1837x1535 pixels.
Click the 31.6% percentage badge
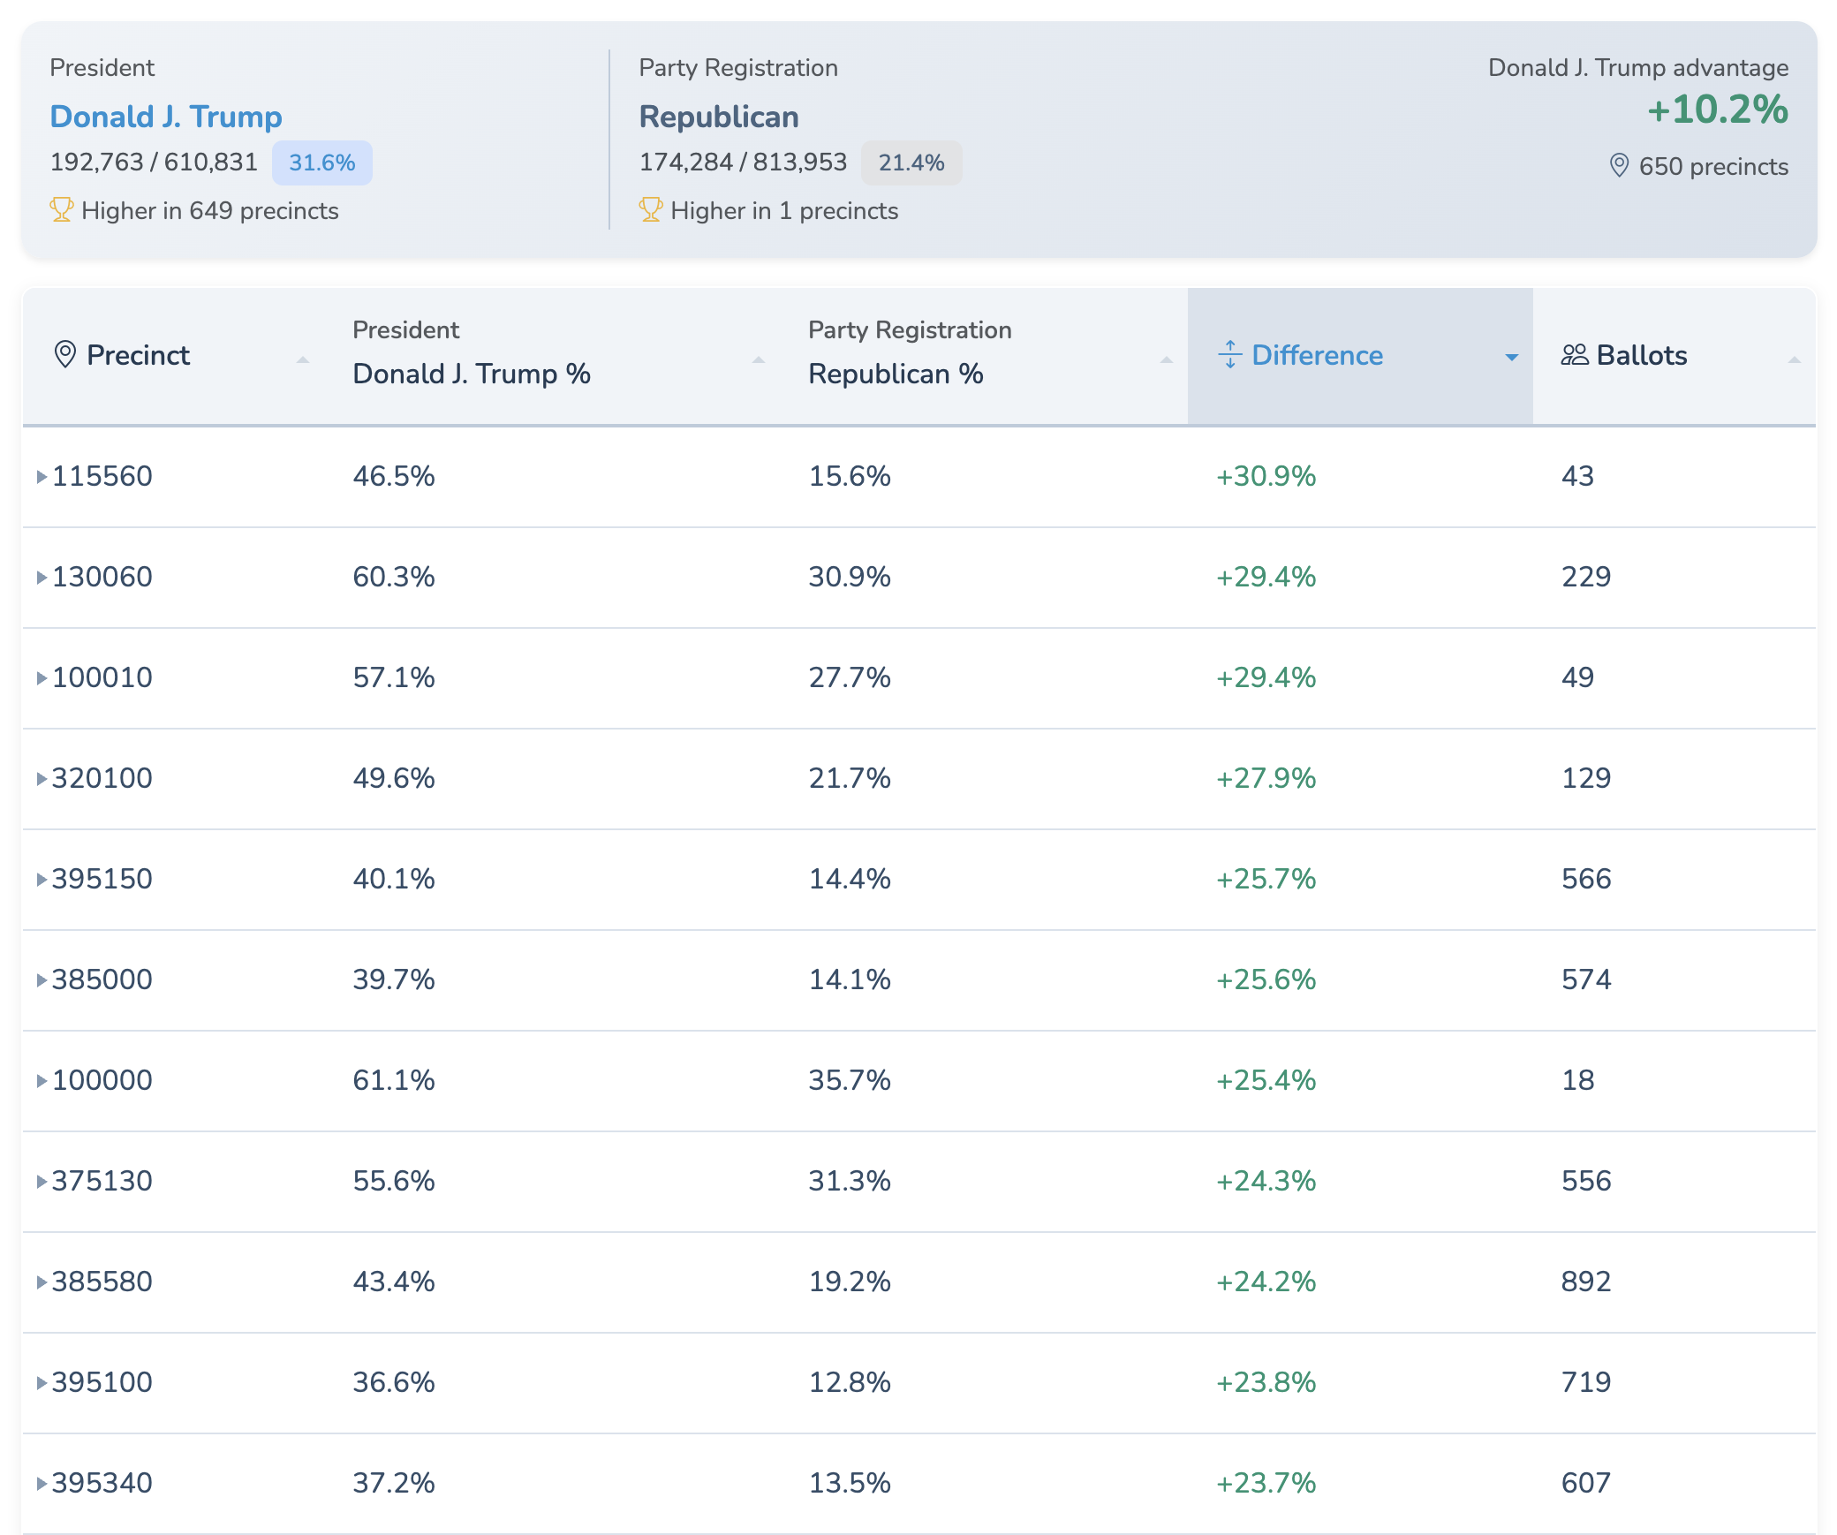321,163
